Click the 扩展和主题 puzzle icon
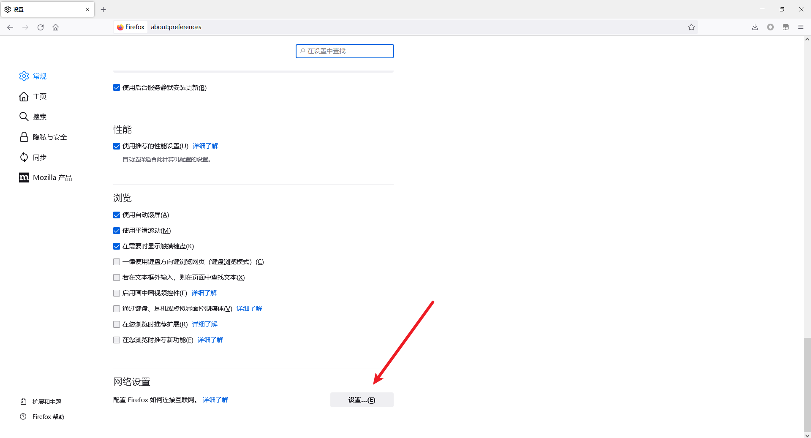The width and height of the screenshot is (811, 438). click(24, 401)
